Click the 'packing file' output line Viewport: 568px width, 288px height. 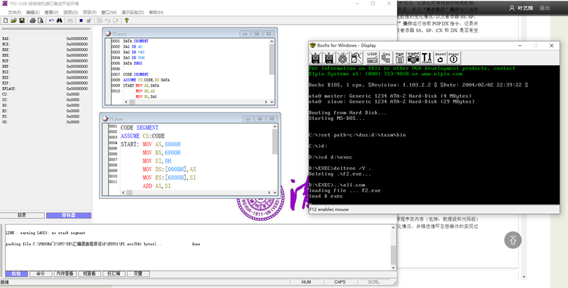coord(103,244)
